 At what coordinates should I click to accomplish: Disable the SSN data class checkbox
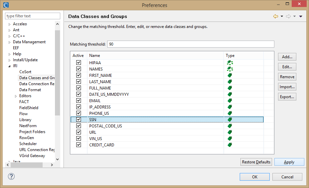click(x=79, y=119)
